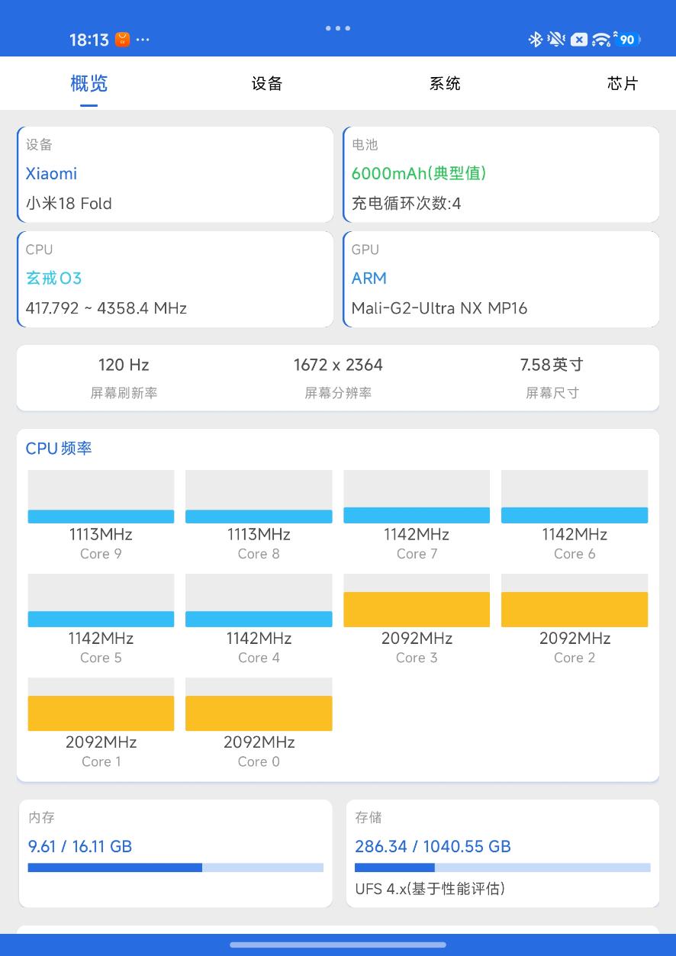Image resolution: width=676 pixels, height=956 pixels.
Task: Open the 设备 tab
Action: pos(267,83)
